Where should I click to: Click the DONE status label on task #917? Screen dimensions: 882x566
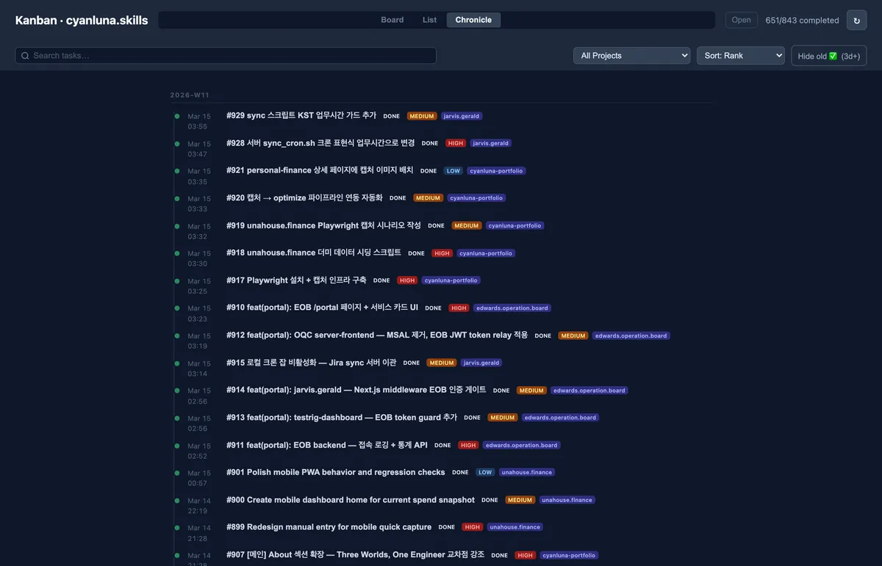(381, 280)
